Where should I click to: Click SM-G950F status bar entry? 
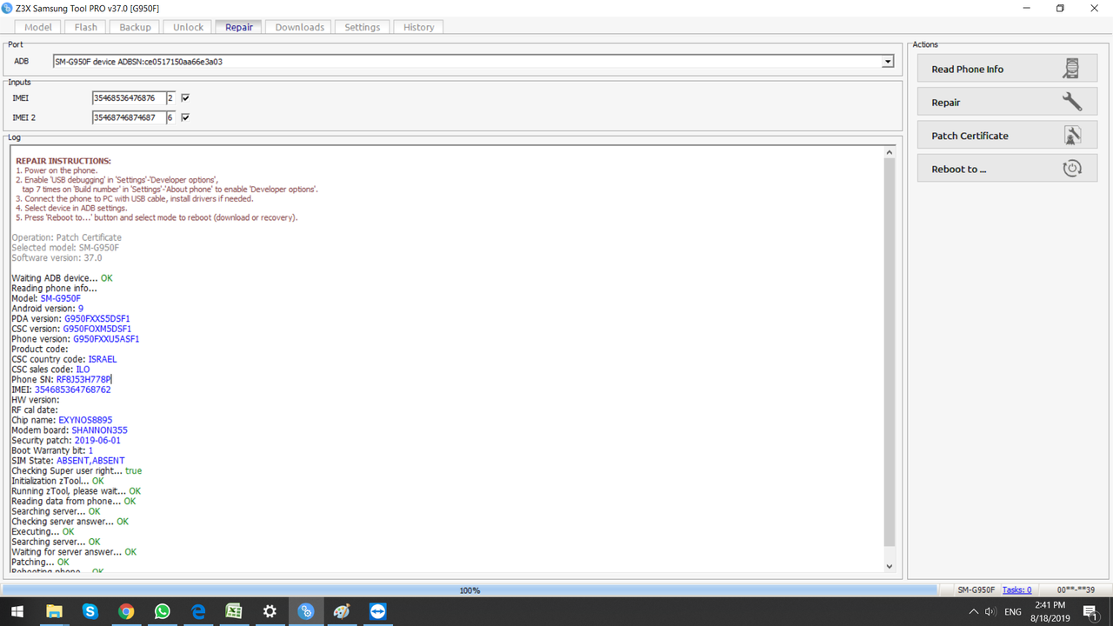pyautogui.click(x=976, y=589)
